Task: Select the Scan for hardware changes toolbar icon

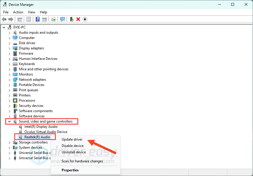Action: tap(63, 19)
